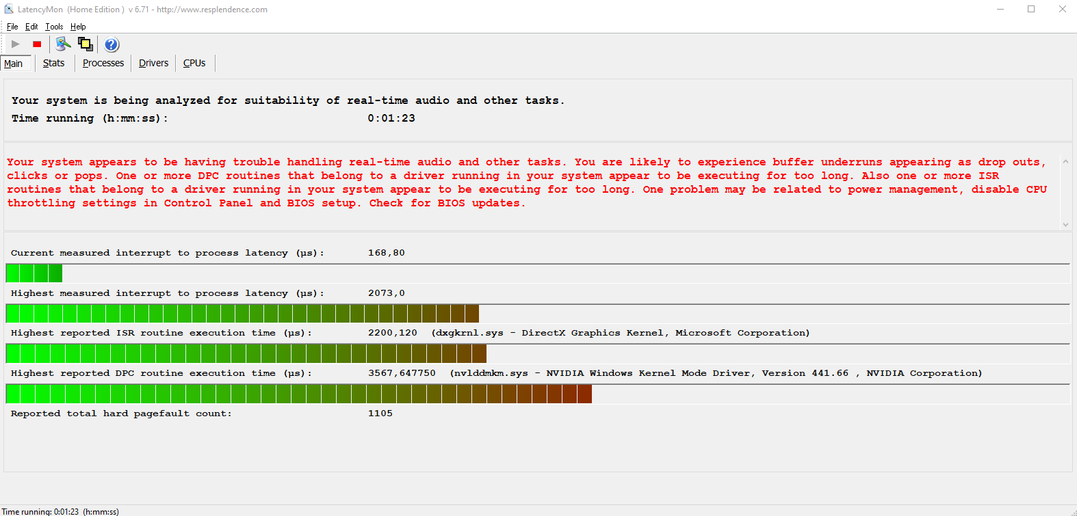
Task: Select the hard pagefault count 1105
Action: pos(380,413)
